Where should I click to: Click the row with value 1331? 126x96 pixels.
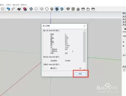59,47
